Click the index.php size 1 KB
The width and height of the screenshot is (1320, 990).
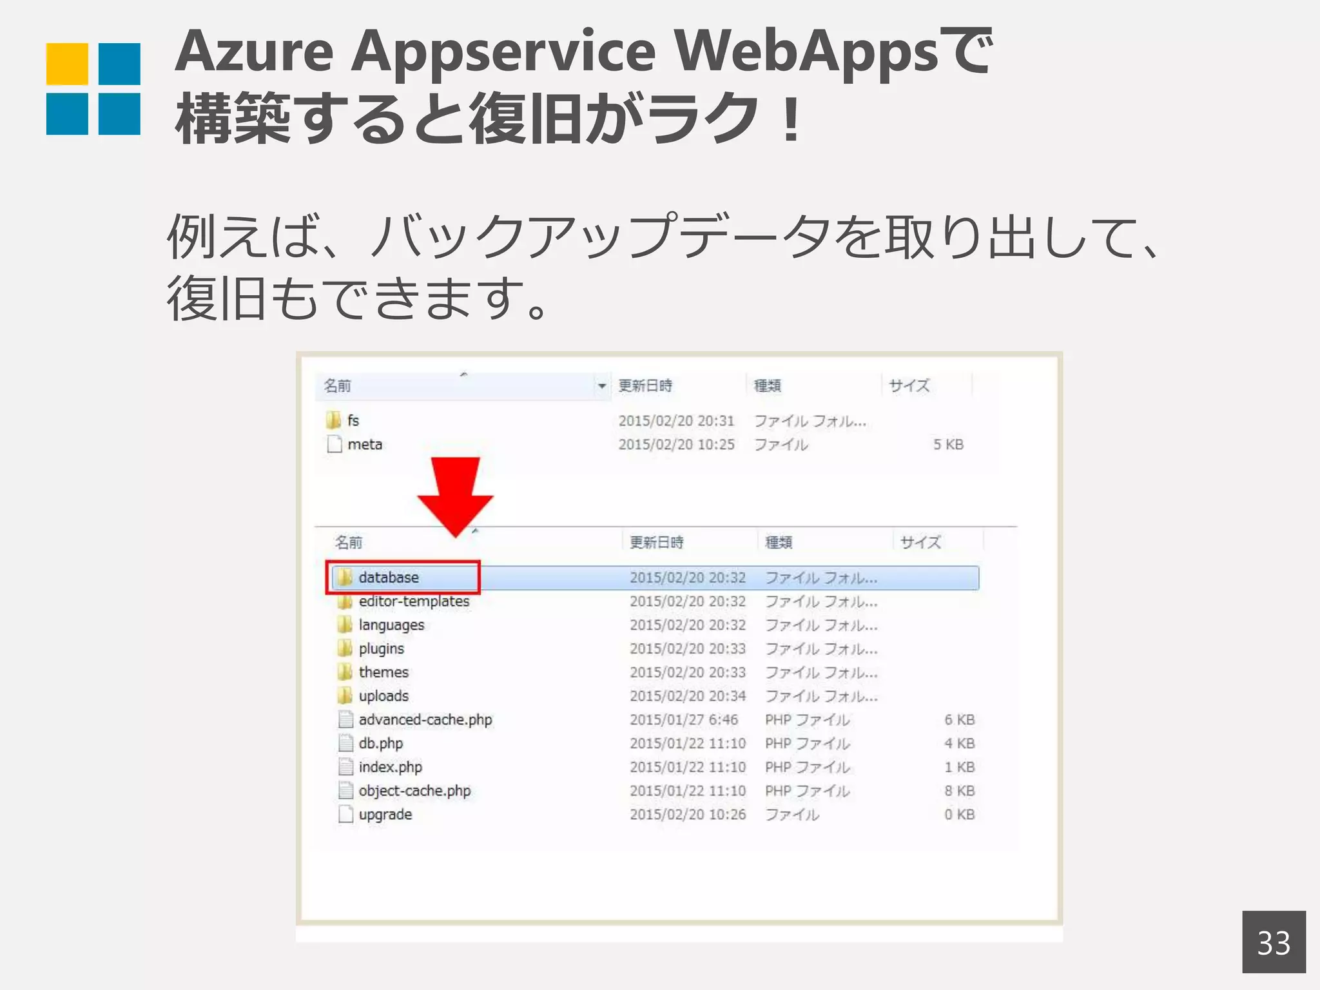click(x=959, y=767)
